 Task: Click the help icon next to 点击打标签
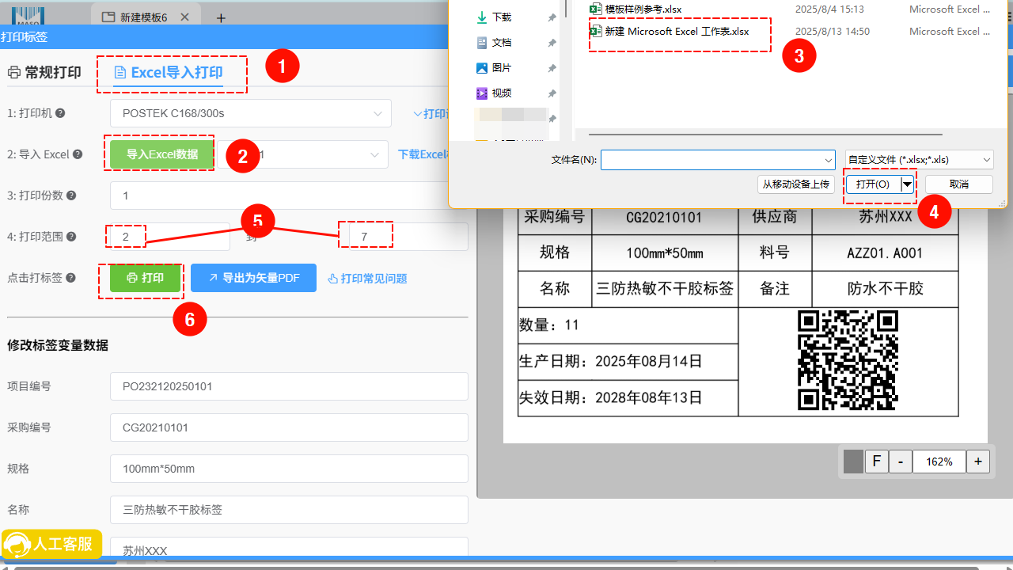[x=71, y=278]
